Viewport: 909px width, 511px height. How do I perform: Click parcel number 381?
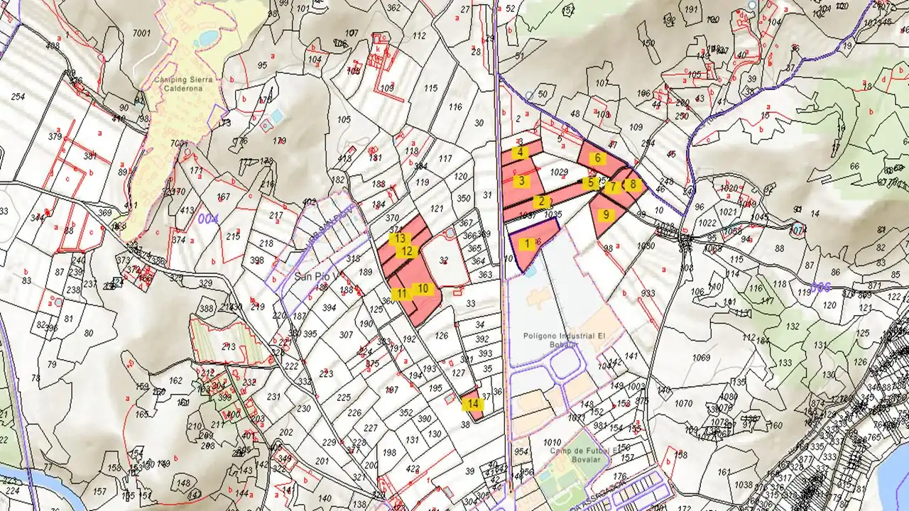click(89, 156)
